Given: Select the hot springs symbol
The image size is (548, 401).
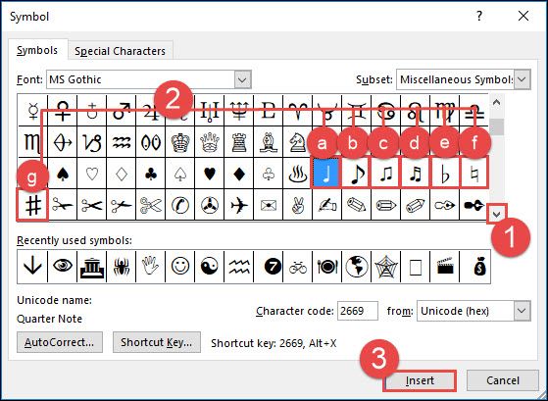Looking at the screenshot, I should point(298,174).
